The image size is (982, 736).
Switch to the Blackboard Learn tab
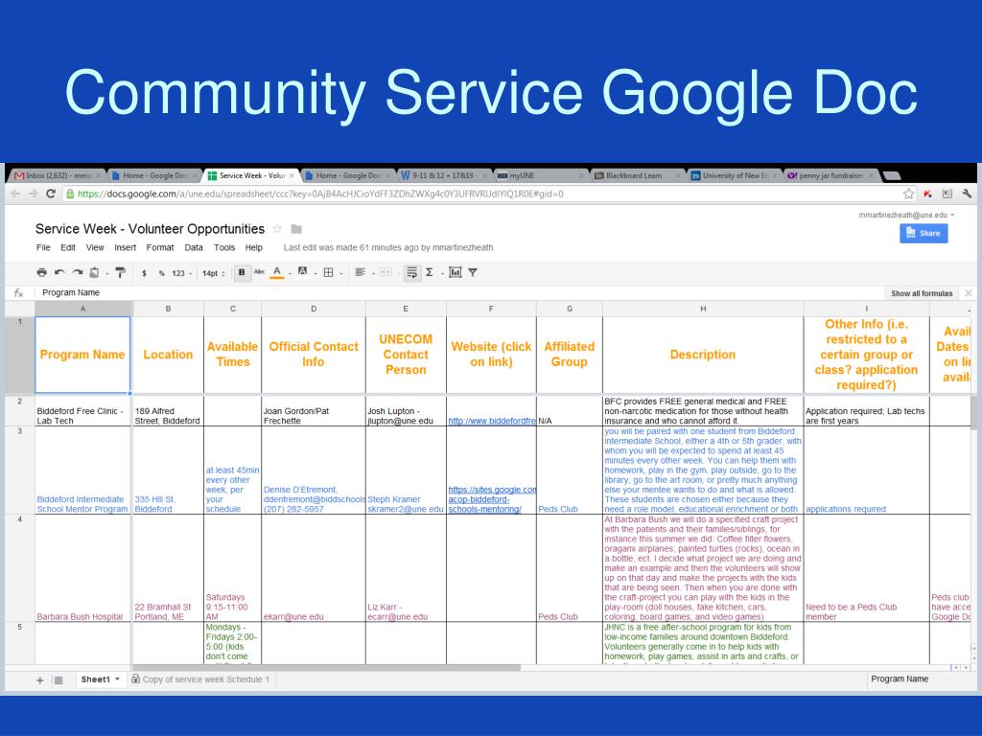637,176
